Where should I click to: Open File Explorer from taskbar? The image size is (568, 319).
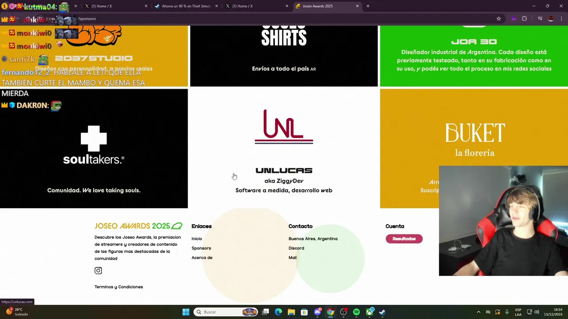point(291,312)
